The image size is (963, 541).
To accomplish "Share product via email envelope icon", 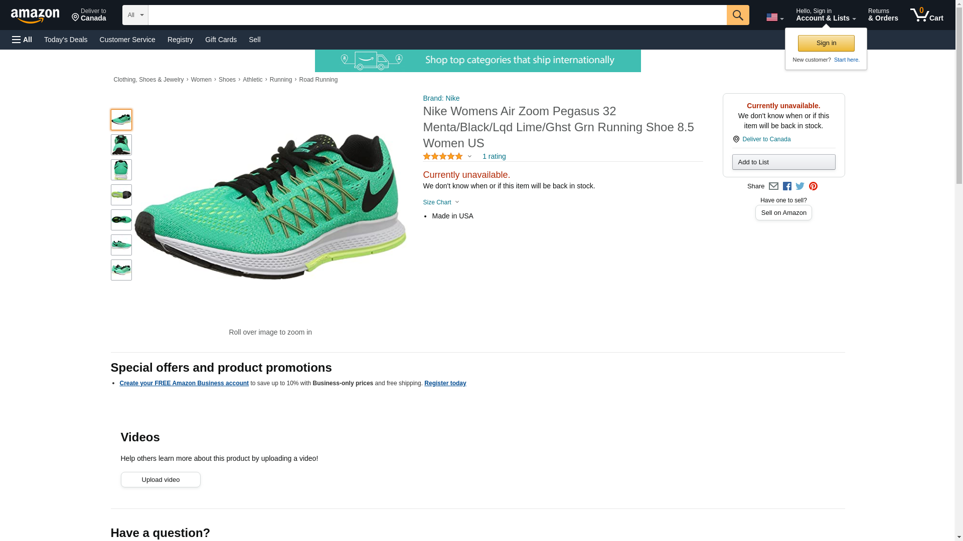I will [773, 186].
